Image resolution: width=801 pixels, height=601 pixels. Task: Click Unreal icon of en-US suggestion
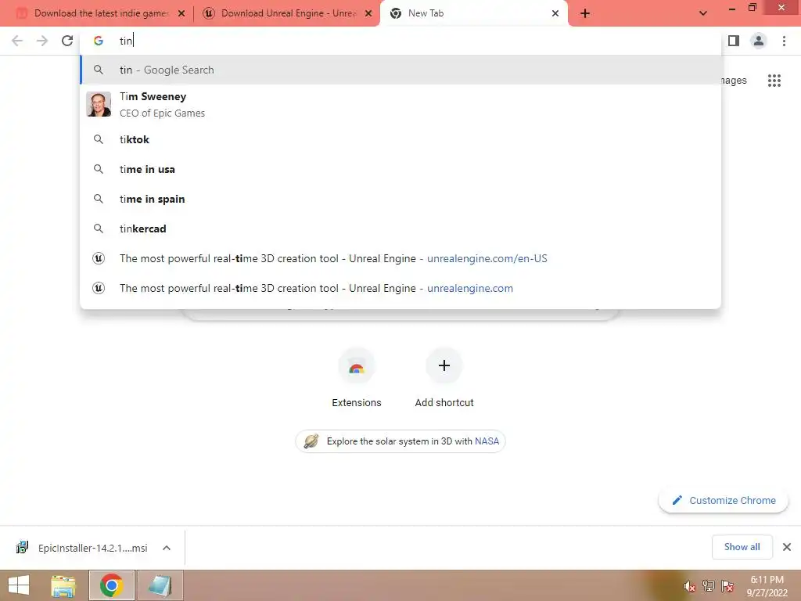point(99,258)
